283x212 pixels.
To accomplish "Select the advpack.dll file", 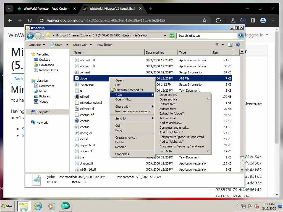I will [87, 60].
